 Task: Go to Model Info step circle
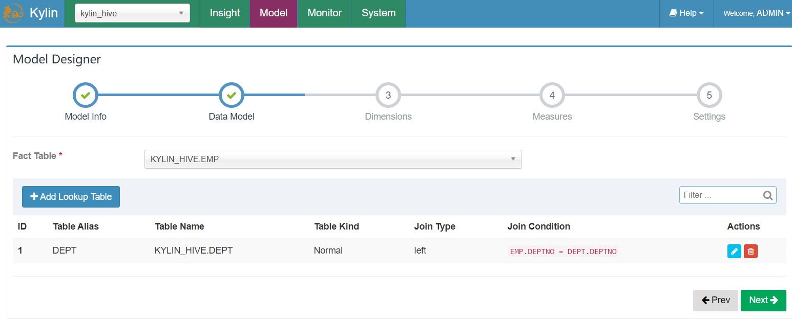click(86, 95)
